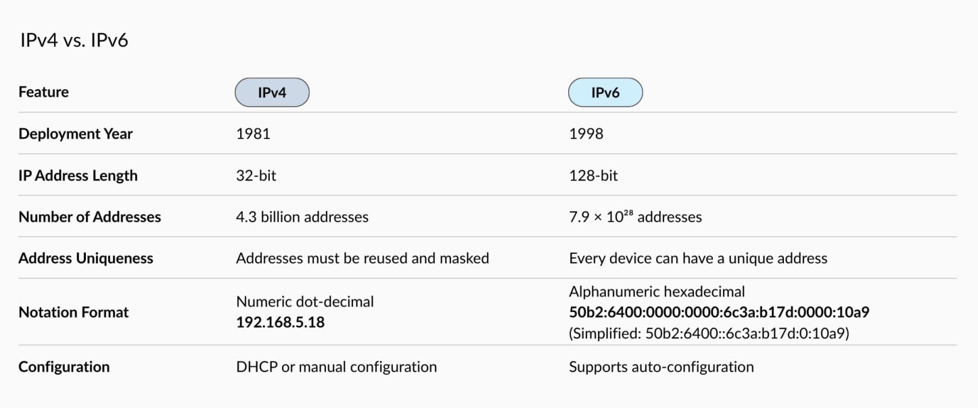
Task: Click 'Every device can have a unique address'
Action: 698,258
